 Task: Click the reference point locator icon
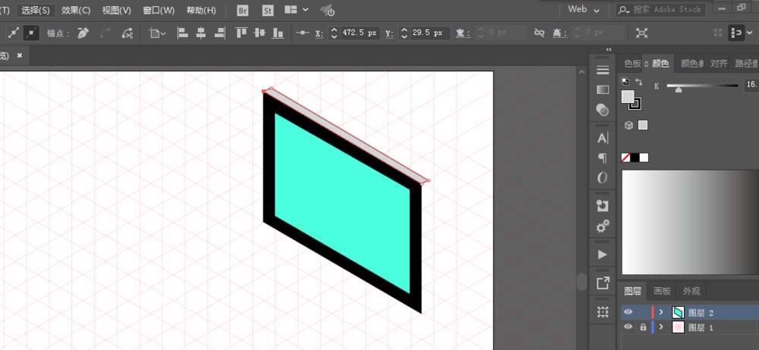(x=303, y=33)
